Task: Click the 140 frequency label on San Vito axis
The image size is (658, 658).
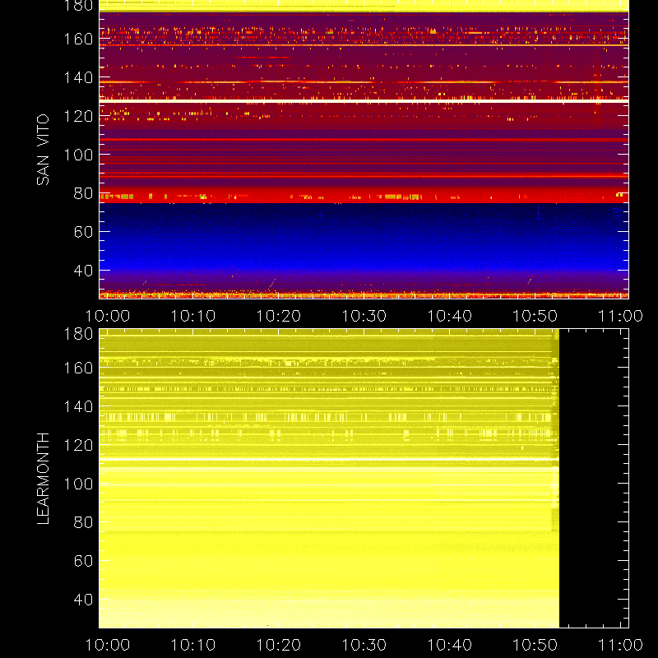Action: [x=78, y=77]
